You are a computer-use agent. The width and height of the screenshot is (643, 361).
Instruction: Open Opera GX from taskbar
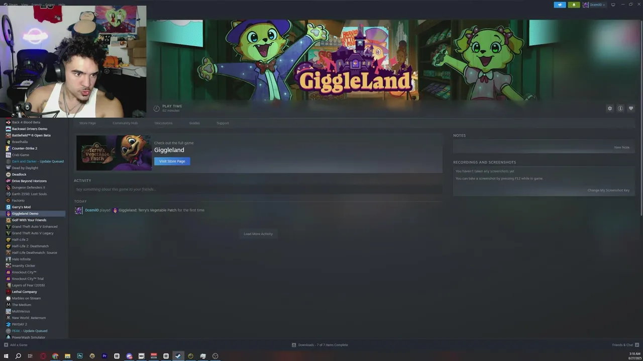43,356
